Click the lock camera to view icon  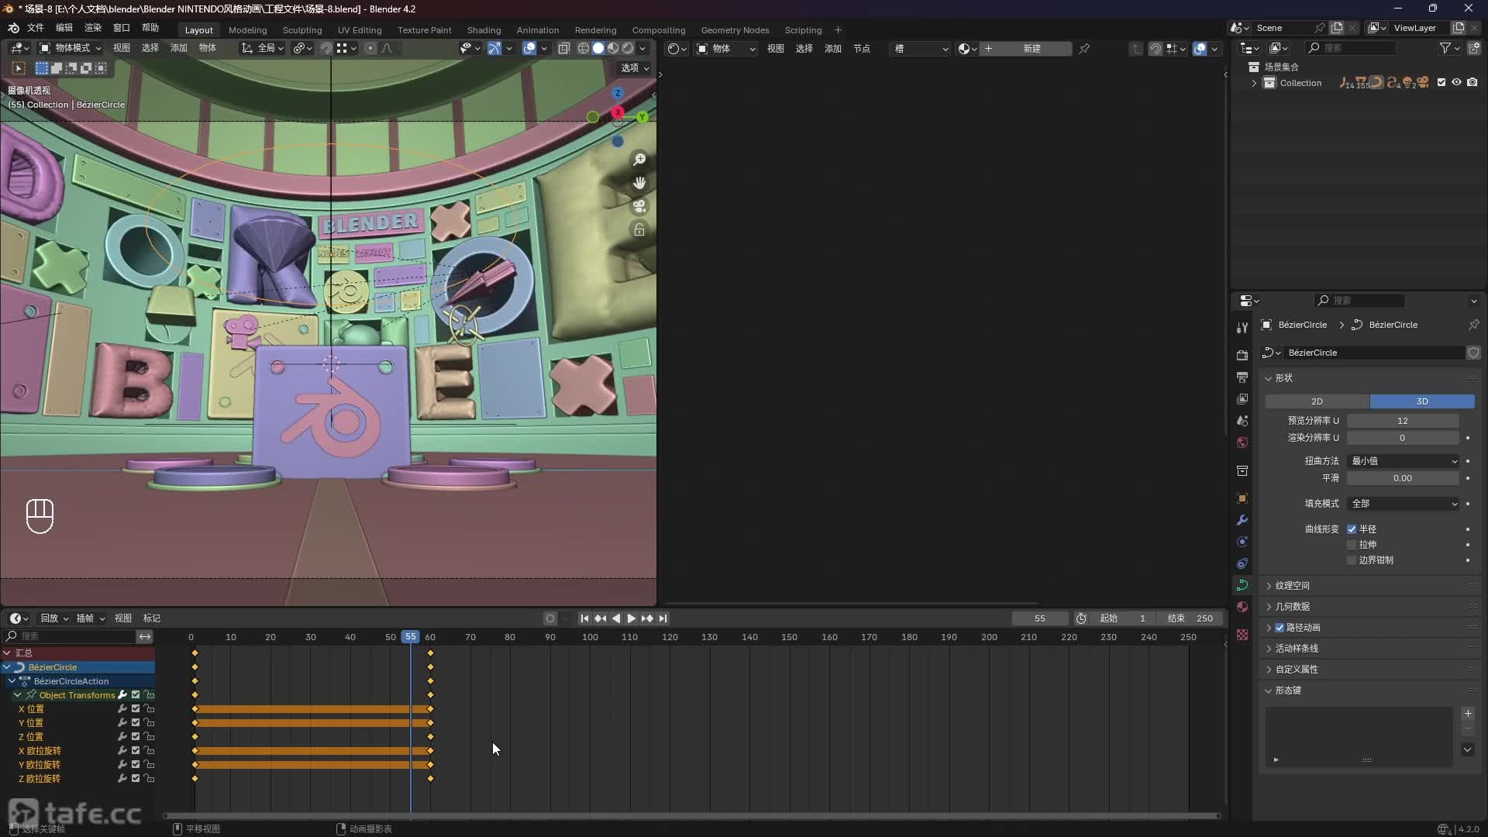pyautogui.click(x=639, y=229)
